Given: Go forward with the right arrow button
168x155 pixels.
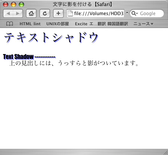Looking at the screenshot, I should 18,14.
